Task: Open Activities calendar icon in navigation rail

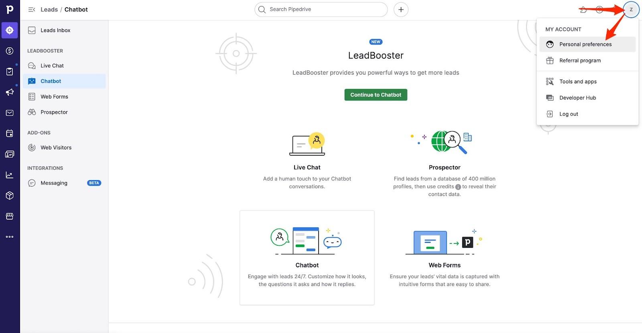Action: click(10, 133)
